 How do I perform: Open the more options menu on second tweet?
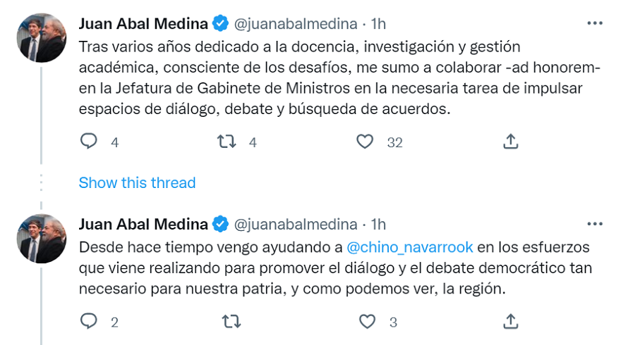pyautogui.click(x=594, y=224)
